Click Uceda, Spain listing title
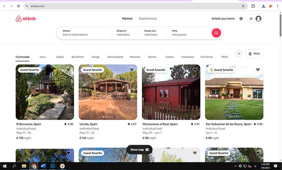This screenshot has width=282, height=170. point(89,124)
